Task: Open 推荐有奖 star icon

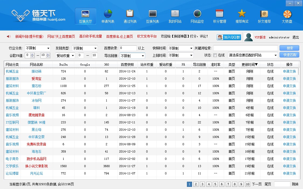Action: pyautogui.click(x=242, y=14)
